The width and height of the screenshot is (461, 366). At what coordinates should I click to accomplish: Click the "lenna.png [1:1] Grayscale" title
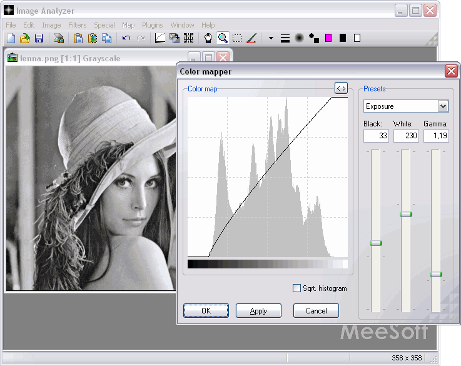(70, 58)
